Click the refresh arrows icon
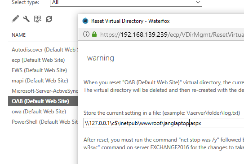The image size is (244, 164). coord(49,19)
